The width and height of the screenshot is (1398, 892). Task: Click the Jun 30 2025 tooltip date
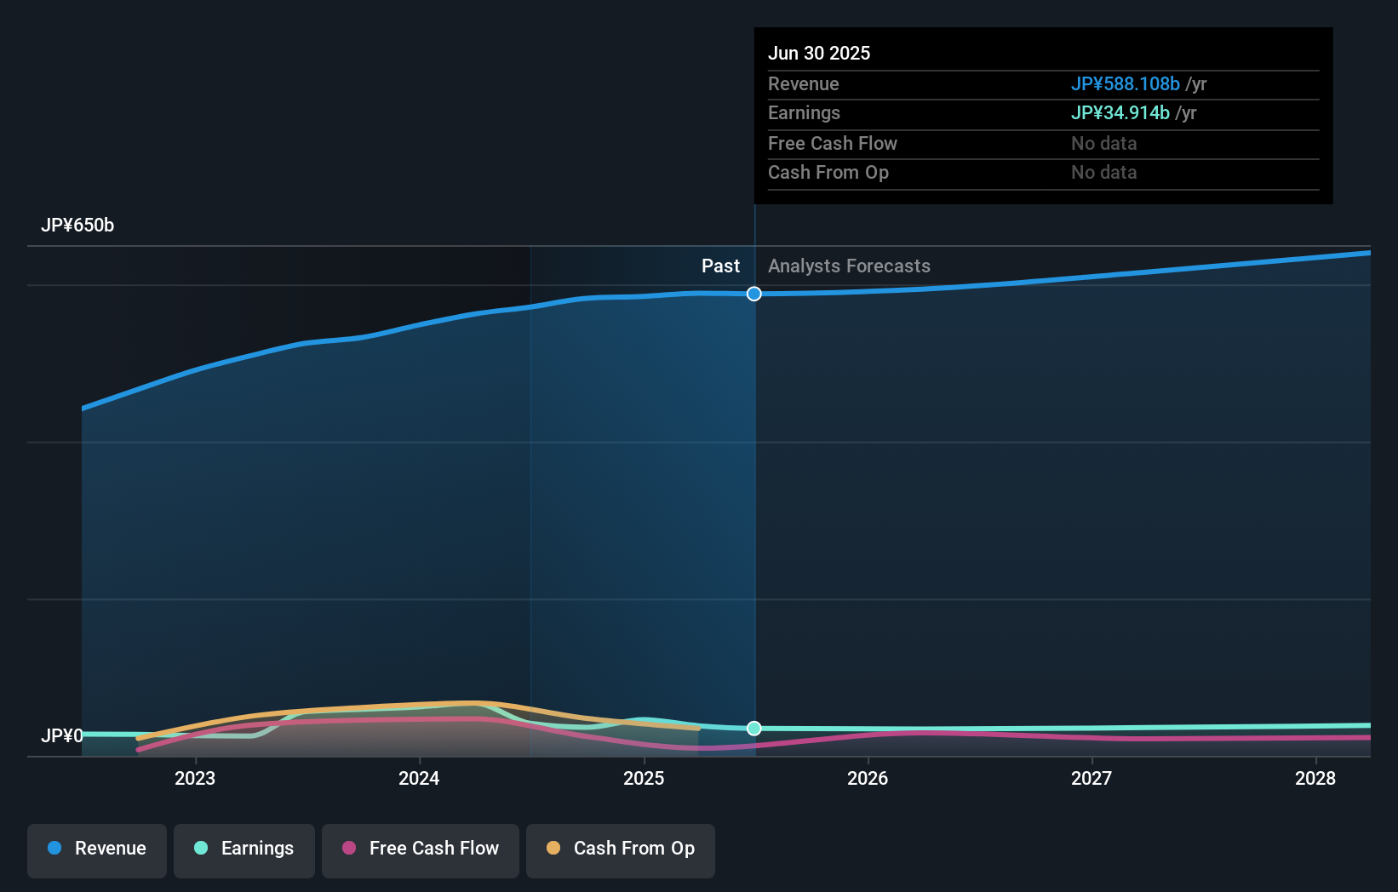pos(819,53)
